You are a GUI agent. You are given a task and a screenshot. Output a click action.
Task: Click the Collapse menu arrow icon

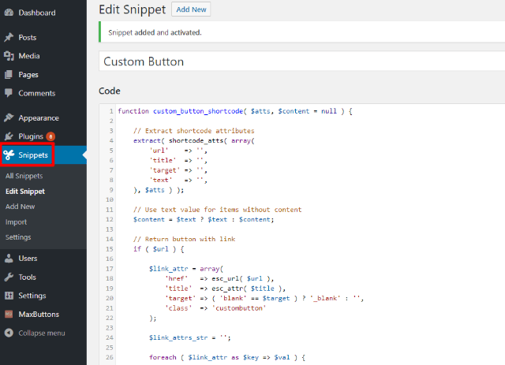[9, 333]
